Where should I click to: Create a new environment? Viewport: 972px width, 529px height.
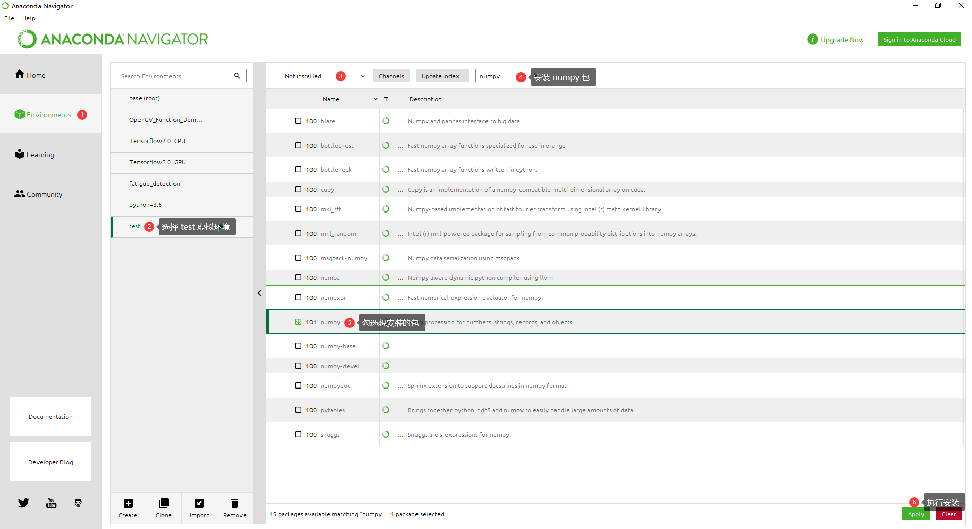(128, 508)
